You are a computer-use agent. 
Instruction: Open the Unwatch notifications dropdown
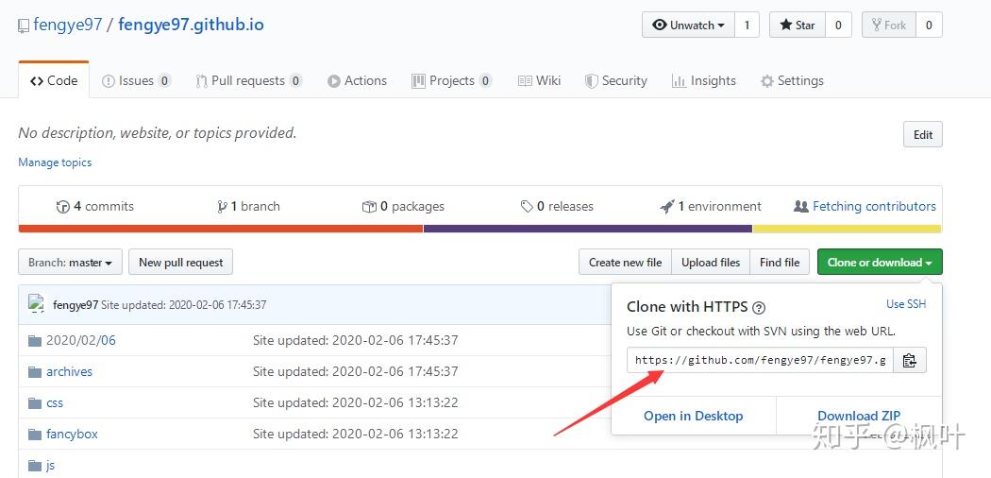[688, 26]
